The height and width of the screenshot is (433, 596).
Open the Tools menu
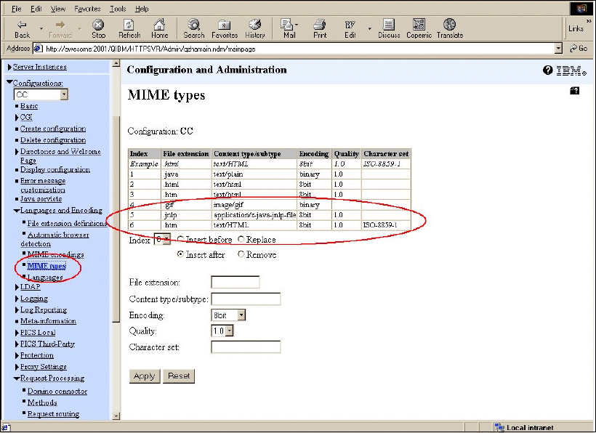[x=117, y=9]
